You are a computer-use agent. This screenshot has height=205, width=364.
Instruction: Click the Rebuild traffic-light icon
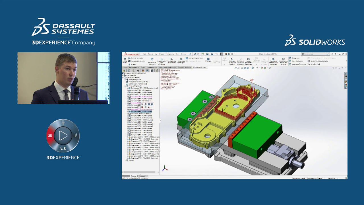point(226,54)
